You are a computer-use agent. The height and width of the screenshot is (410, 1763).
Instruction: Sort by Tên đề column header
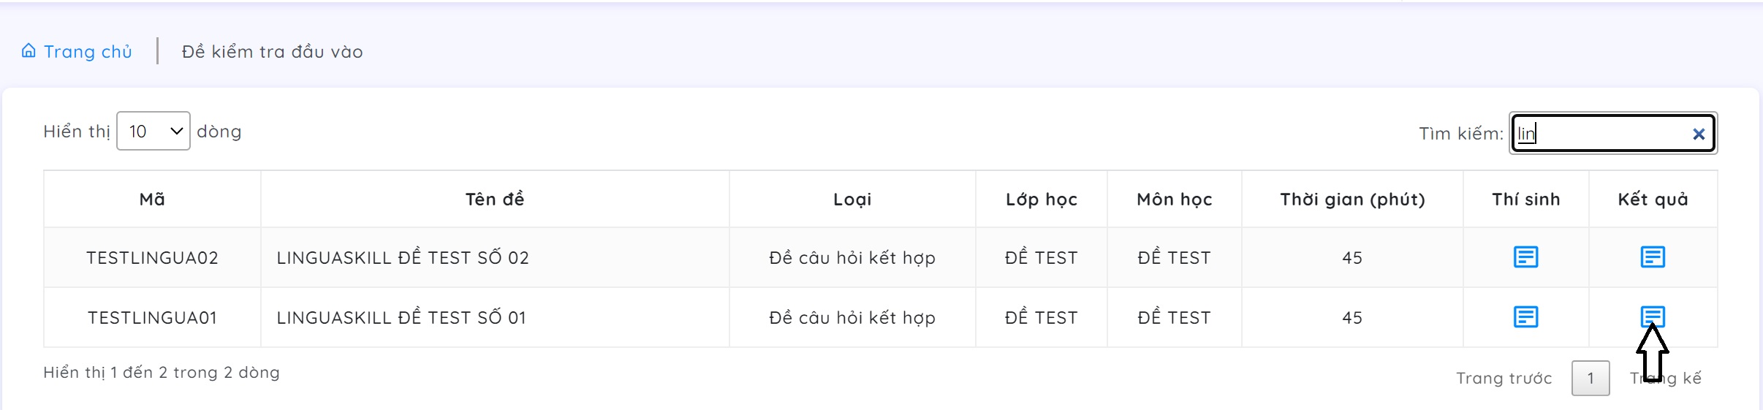[495, 200]
